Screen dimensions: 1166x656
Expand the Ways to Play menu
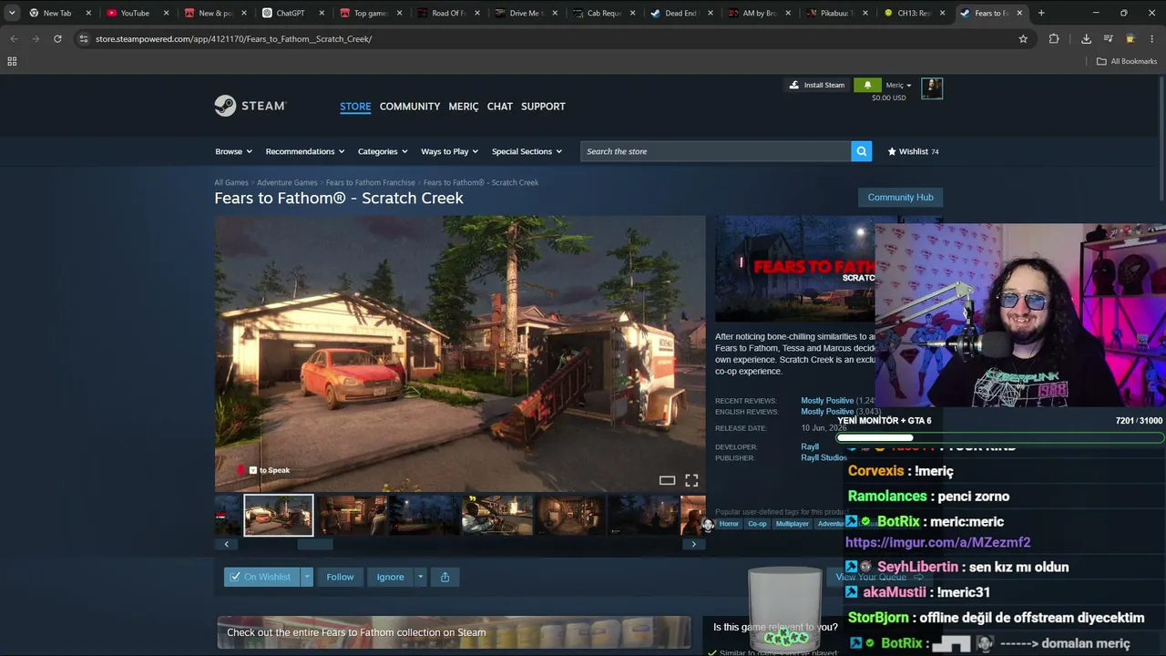[450, 151]
